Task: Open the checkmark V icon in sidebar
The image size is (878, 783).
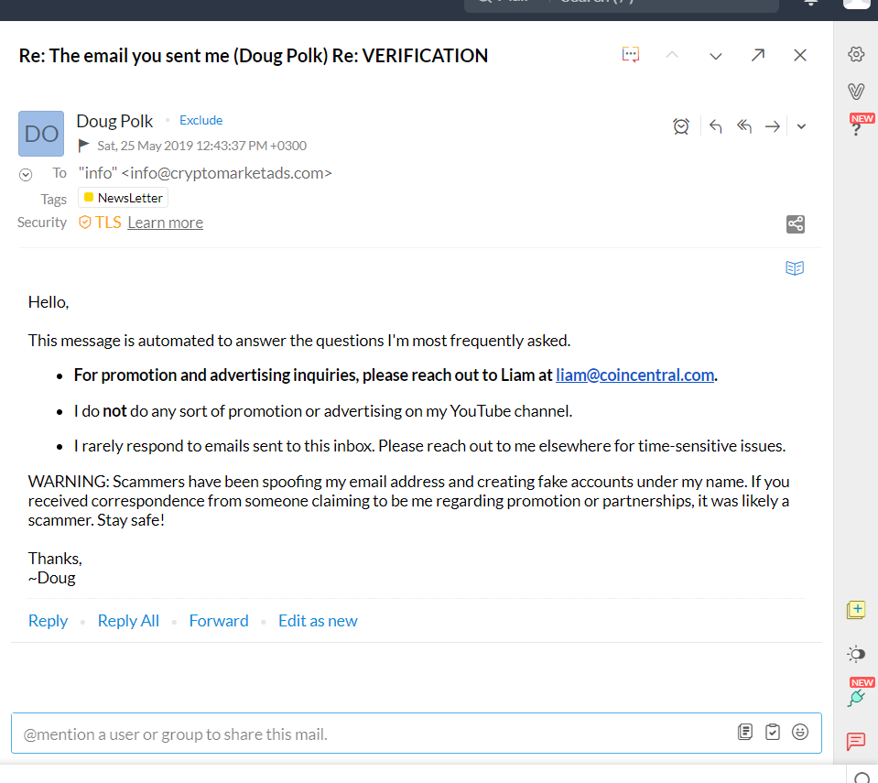Action: click(856, 91)
